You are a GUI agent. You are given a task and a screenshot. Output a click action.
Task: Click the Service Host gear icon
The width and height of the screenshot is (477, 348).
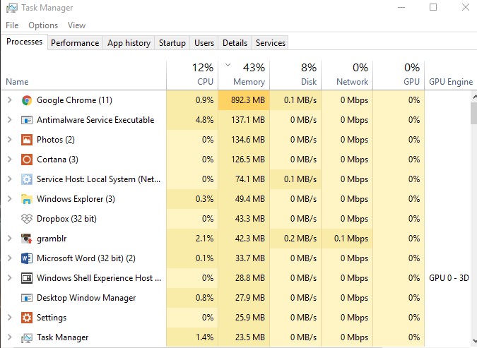coord(27,179)
